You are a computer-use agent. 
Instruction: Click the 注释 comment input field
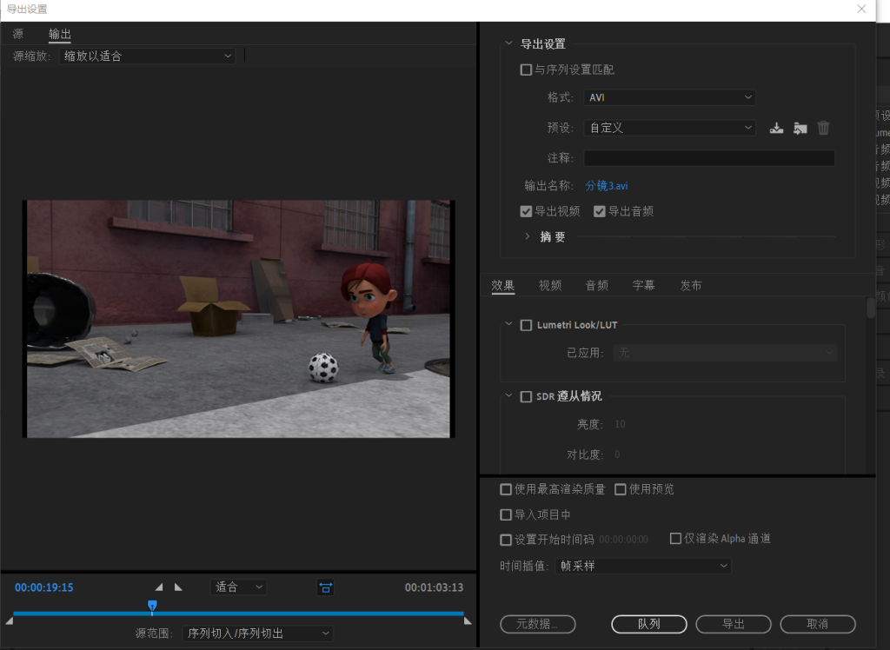click(709, 158)
